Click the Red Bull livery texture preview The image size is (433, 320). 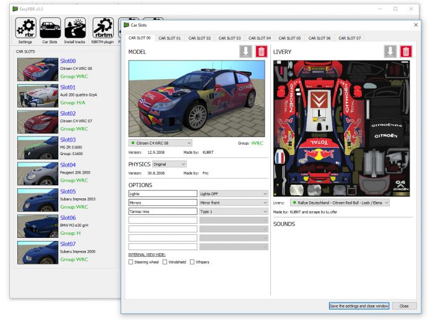tap(341, 128)
